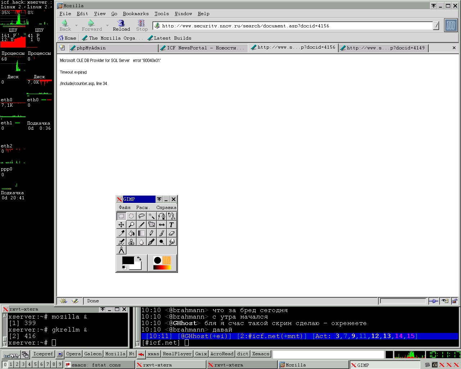
Task: Open the active brush selector in GIMP
Action: pos(157,260)
